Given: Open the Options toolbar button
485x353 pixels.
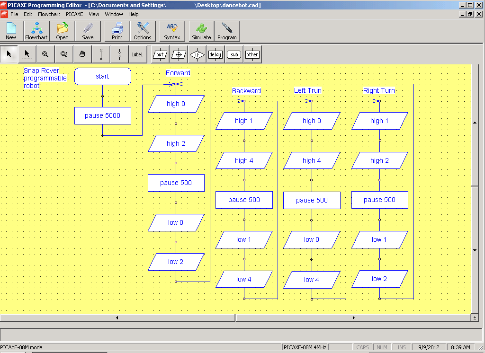Looking at the screenshot, I should 143,31.
